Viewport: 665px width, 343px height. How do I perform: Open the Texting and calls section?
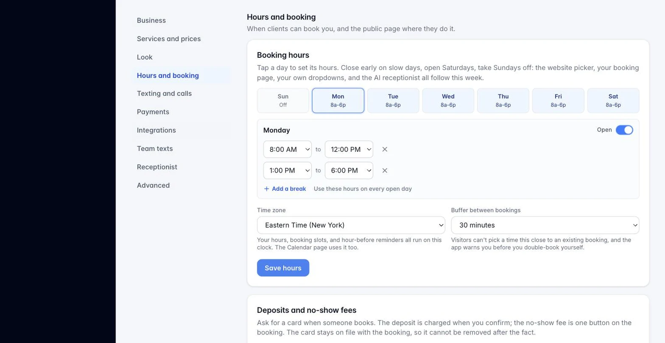pyautogui.click(x=182, y=93)
